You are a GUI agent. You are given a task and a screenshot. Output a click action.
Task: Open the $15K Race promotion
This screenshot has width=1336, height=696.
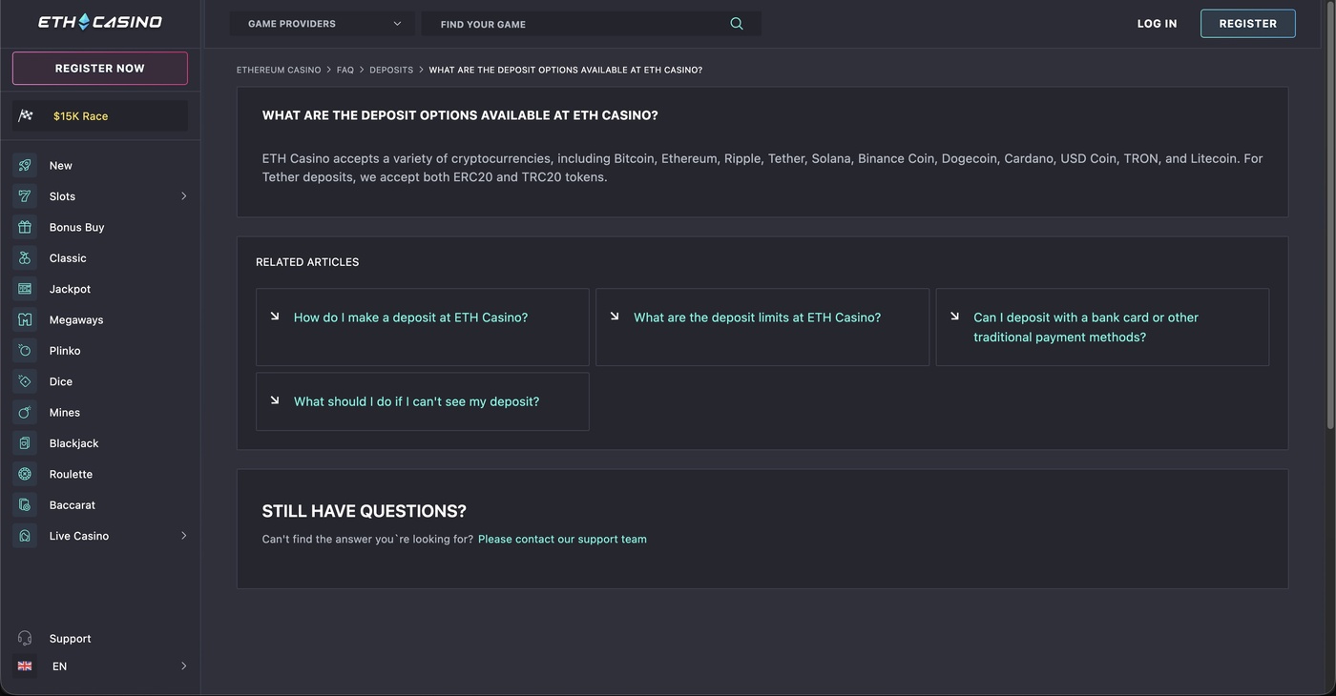(x=100, y=116)
